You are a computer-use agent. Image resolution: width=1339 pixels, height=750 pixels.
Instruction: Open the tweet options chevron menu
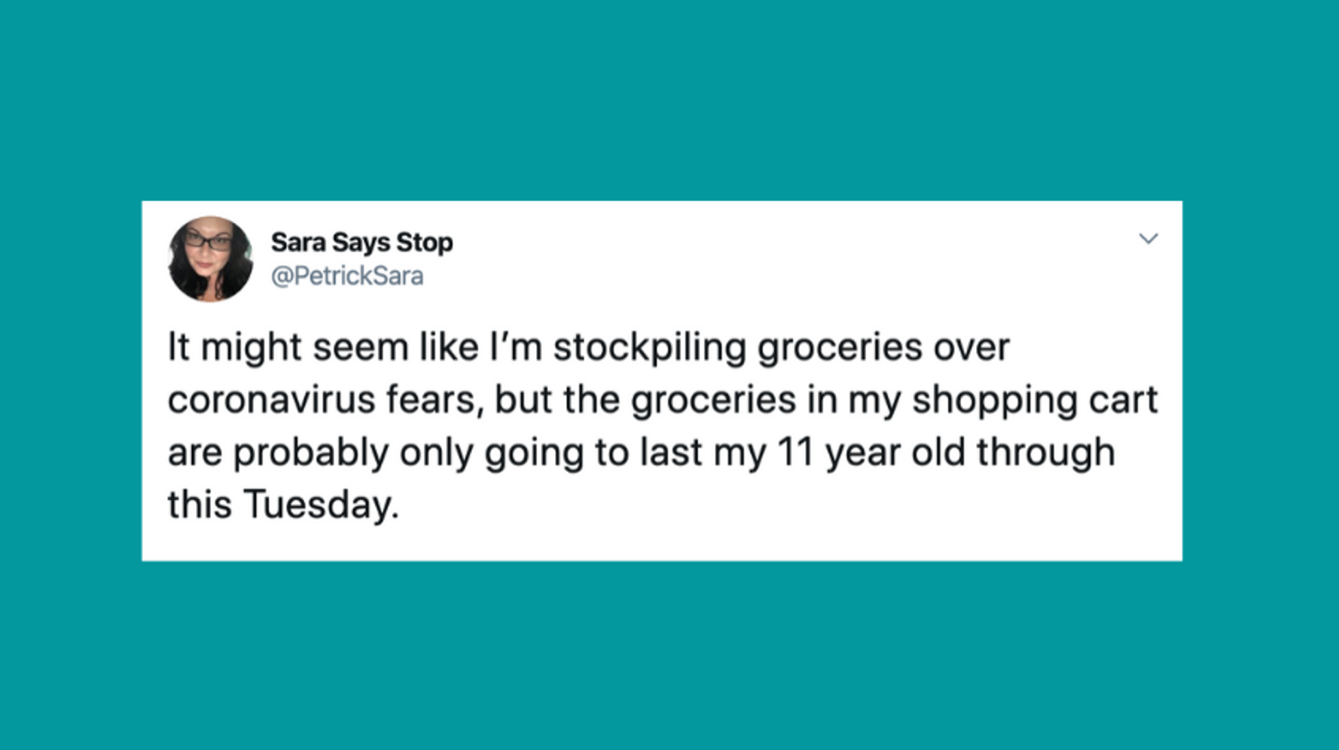click(x=1148, y=239)
